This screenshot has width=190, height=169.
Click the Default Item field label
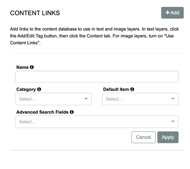(x=116, y=89)
